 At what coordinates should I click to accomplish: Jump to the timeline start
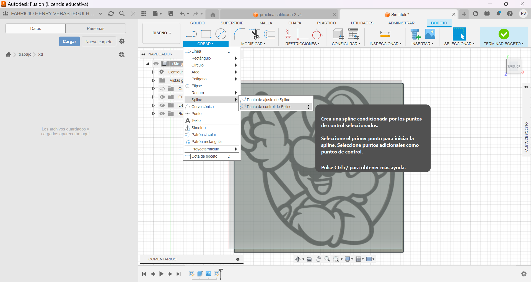144,274
